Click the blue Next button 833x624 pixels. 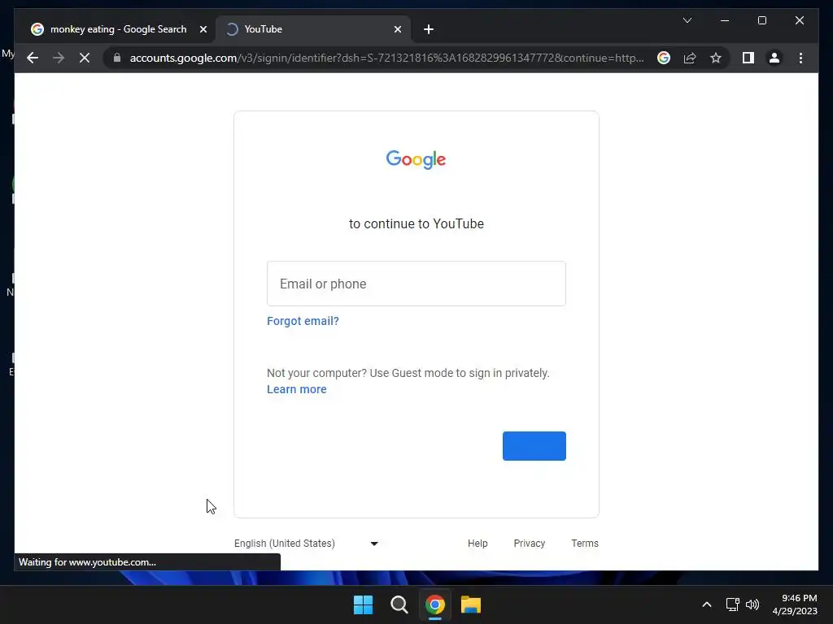click(534, 446)
